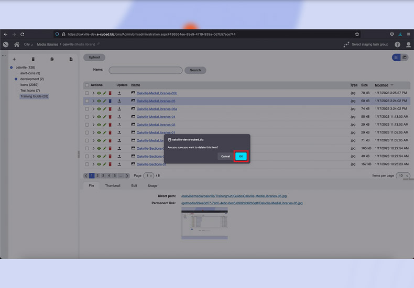Toggle the eye preview icon for Oakville-MediaLibraries-03
414x288 pixels.
(99, 125)
